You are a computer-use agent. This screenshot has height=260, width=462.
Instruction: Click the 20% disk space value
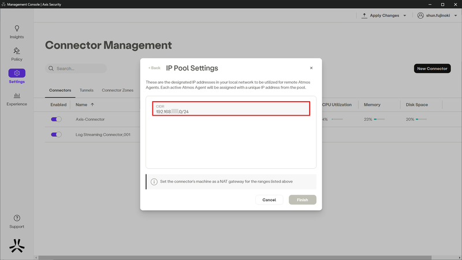click(x=410, y=119)
